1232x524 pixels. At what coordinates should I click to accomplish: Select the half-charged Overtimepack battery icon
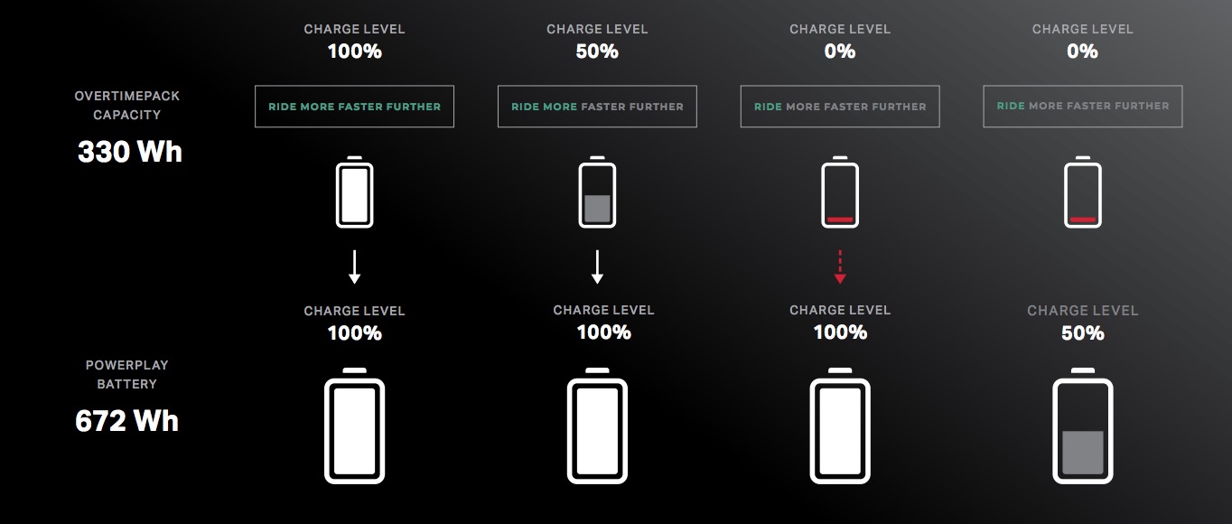597,193
